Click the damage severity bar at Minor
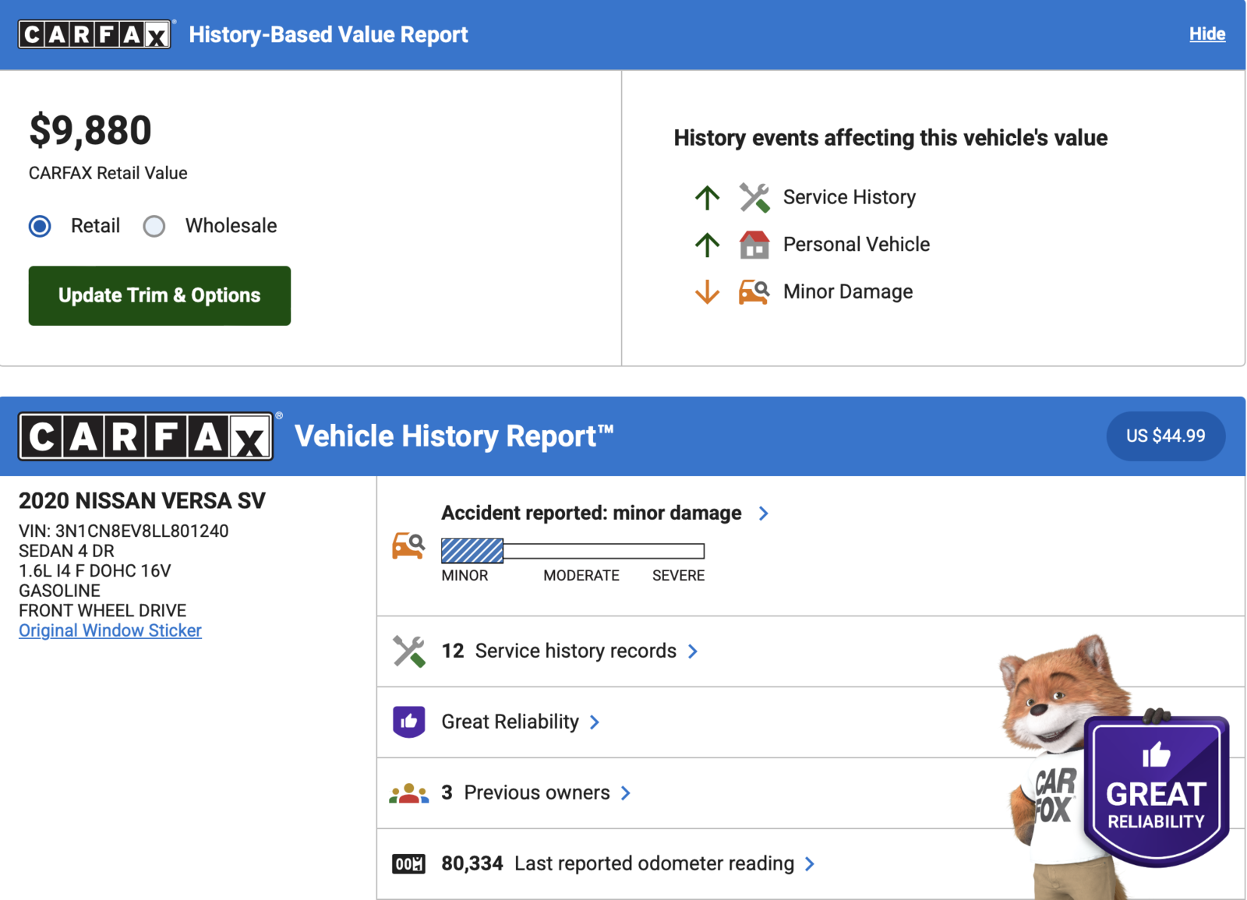Viewport: 1247px width, 900px height. [472, 551]
